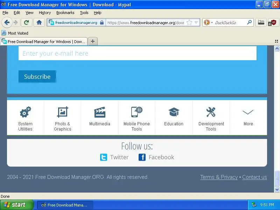
Task: Open the Mobile Phone Tools icon
Action: [x=136, y=112]
